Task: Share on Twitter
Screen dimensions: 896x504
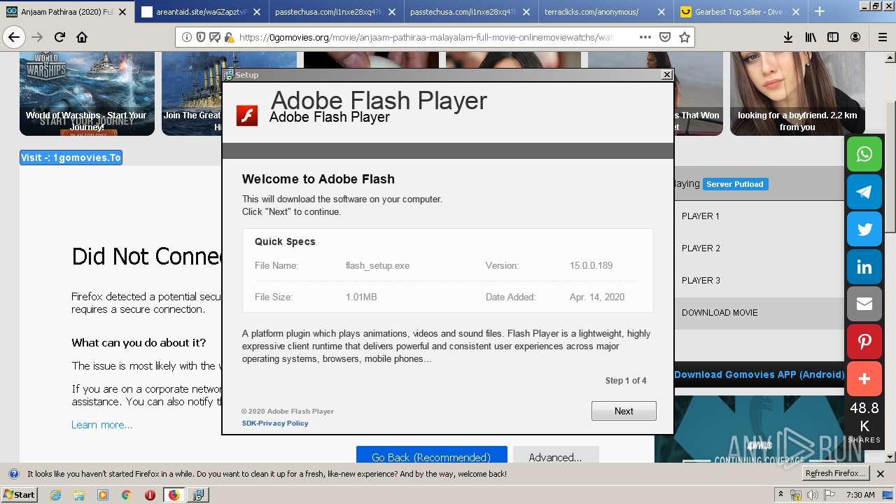Action: tap(864, 229)
